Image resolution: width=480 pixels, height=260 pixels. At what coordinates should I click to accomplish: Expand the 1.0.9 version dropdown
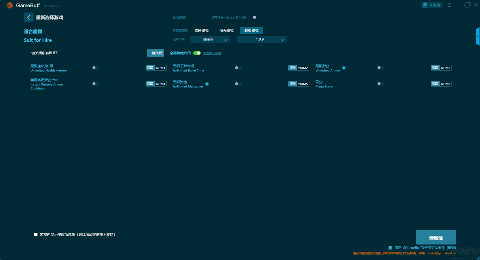click(x=261, y=39)
